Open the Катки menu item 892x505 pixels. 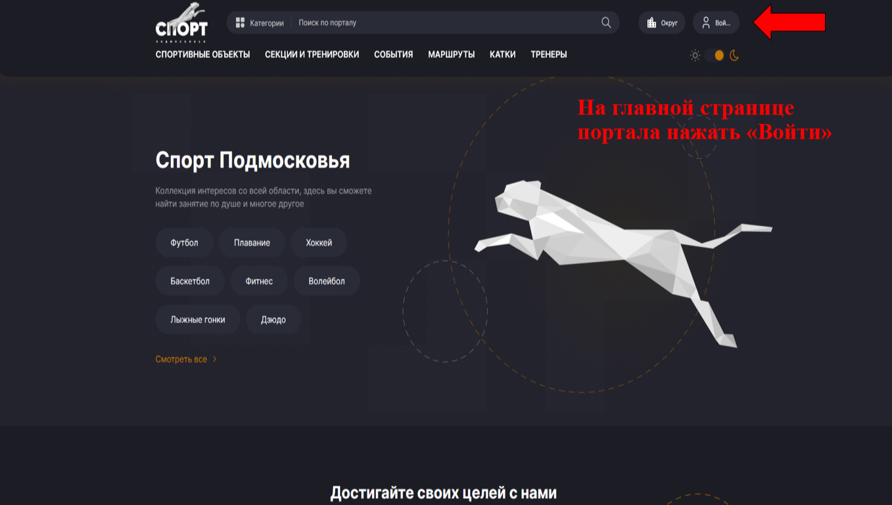point(502,55)
